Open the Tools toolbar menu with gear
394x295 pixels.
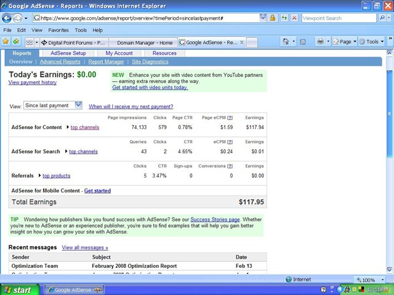[371, 42]
